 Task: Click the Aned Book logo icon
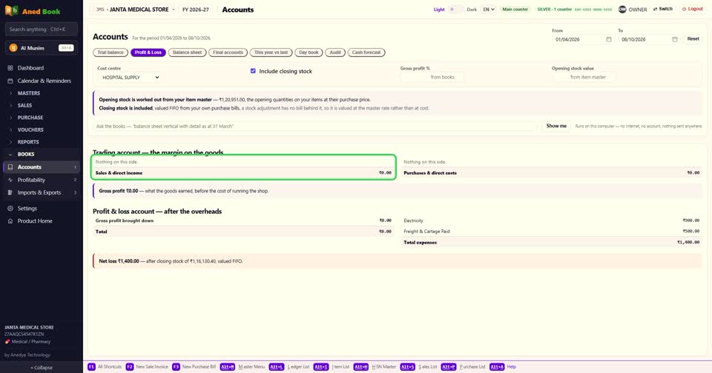point(11,11)
